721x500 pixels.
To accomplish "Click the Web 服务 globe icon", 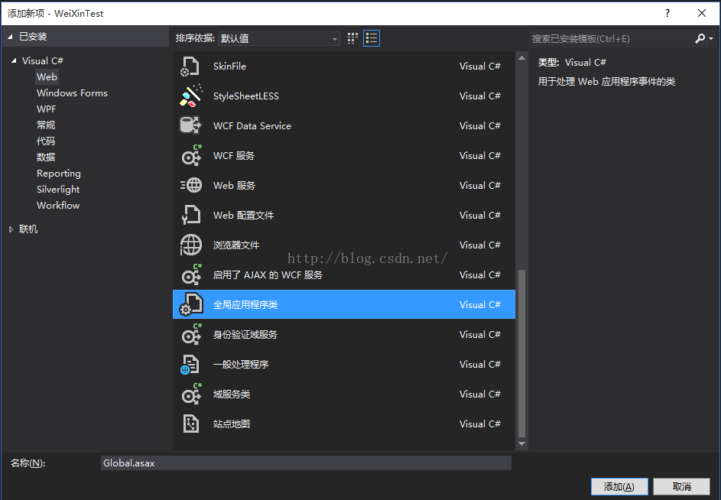I will pos(191,185).
